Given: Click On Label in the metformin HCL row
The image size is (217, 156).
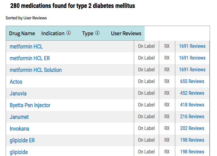Looking at the screenshot, I should 146,46.
